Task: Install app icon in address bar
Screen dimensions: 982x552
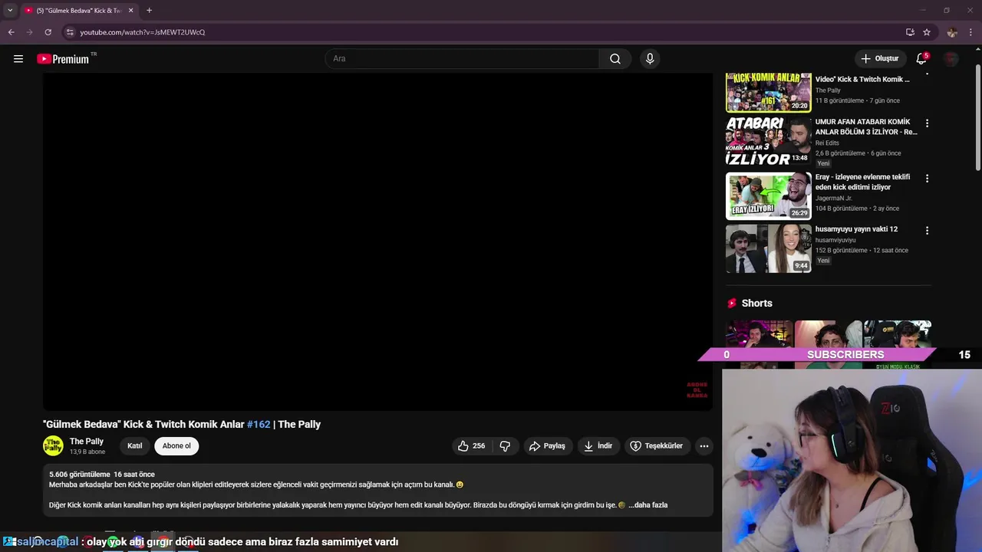Action: 910,32
